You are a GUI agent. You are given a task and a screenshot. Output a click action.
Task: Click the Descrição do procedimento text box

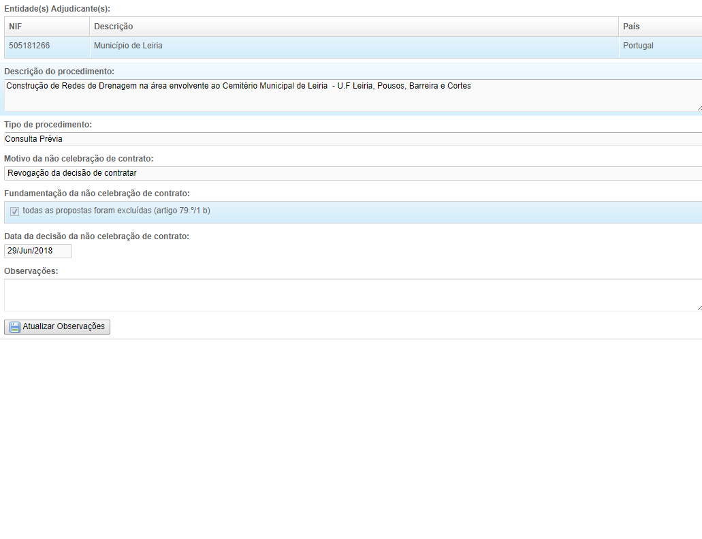(x=351, y=95)
